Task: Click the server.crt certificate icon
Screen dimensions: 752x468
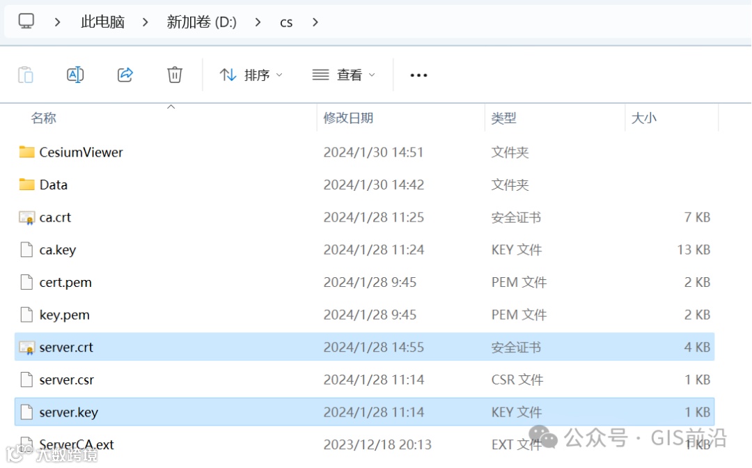Action: coord(27,348)
